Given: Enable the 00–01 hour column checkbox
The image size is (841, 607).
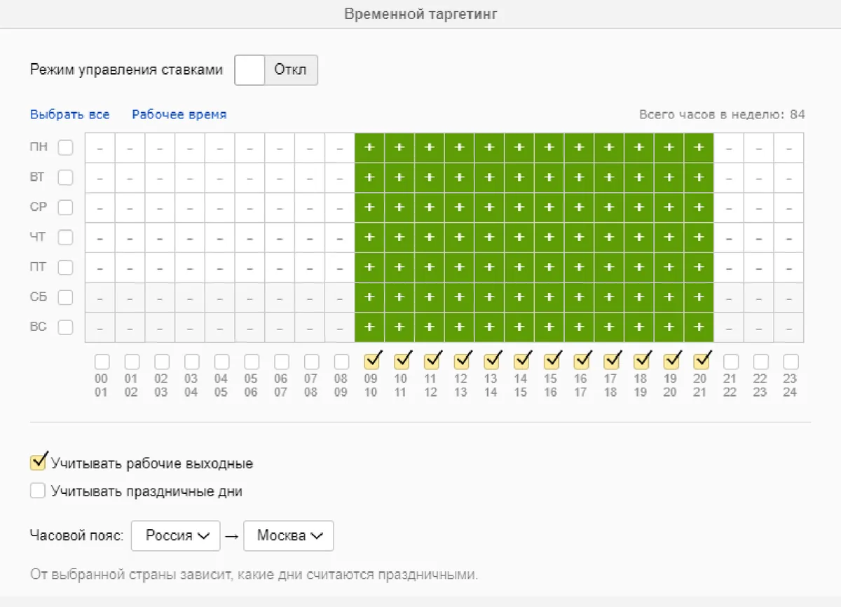Looking at the screenshot, I should click(x=102, y=362).
